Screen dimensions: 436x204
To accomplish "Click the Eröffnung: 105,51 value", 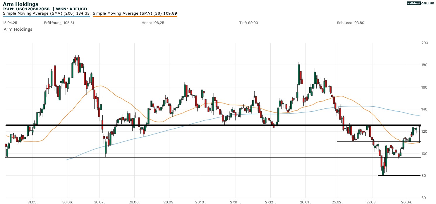I will point(59,23).
